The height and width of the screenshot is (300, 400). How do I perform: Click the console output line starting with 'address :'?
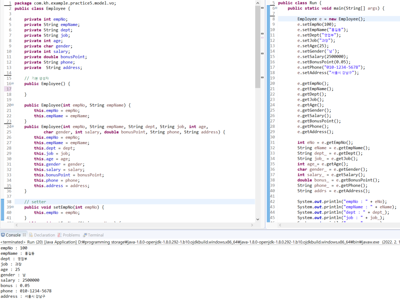click(x=23, y=296)
